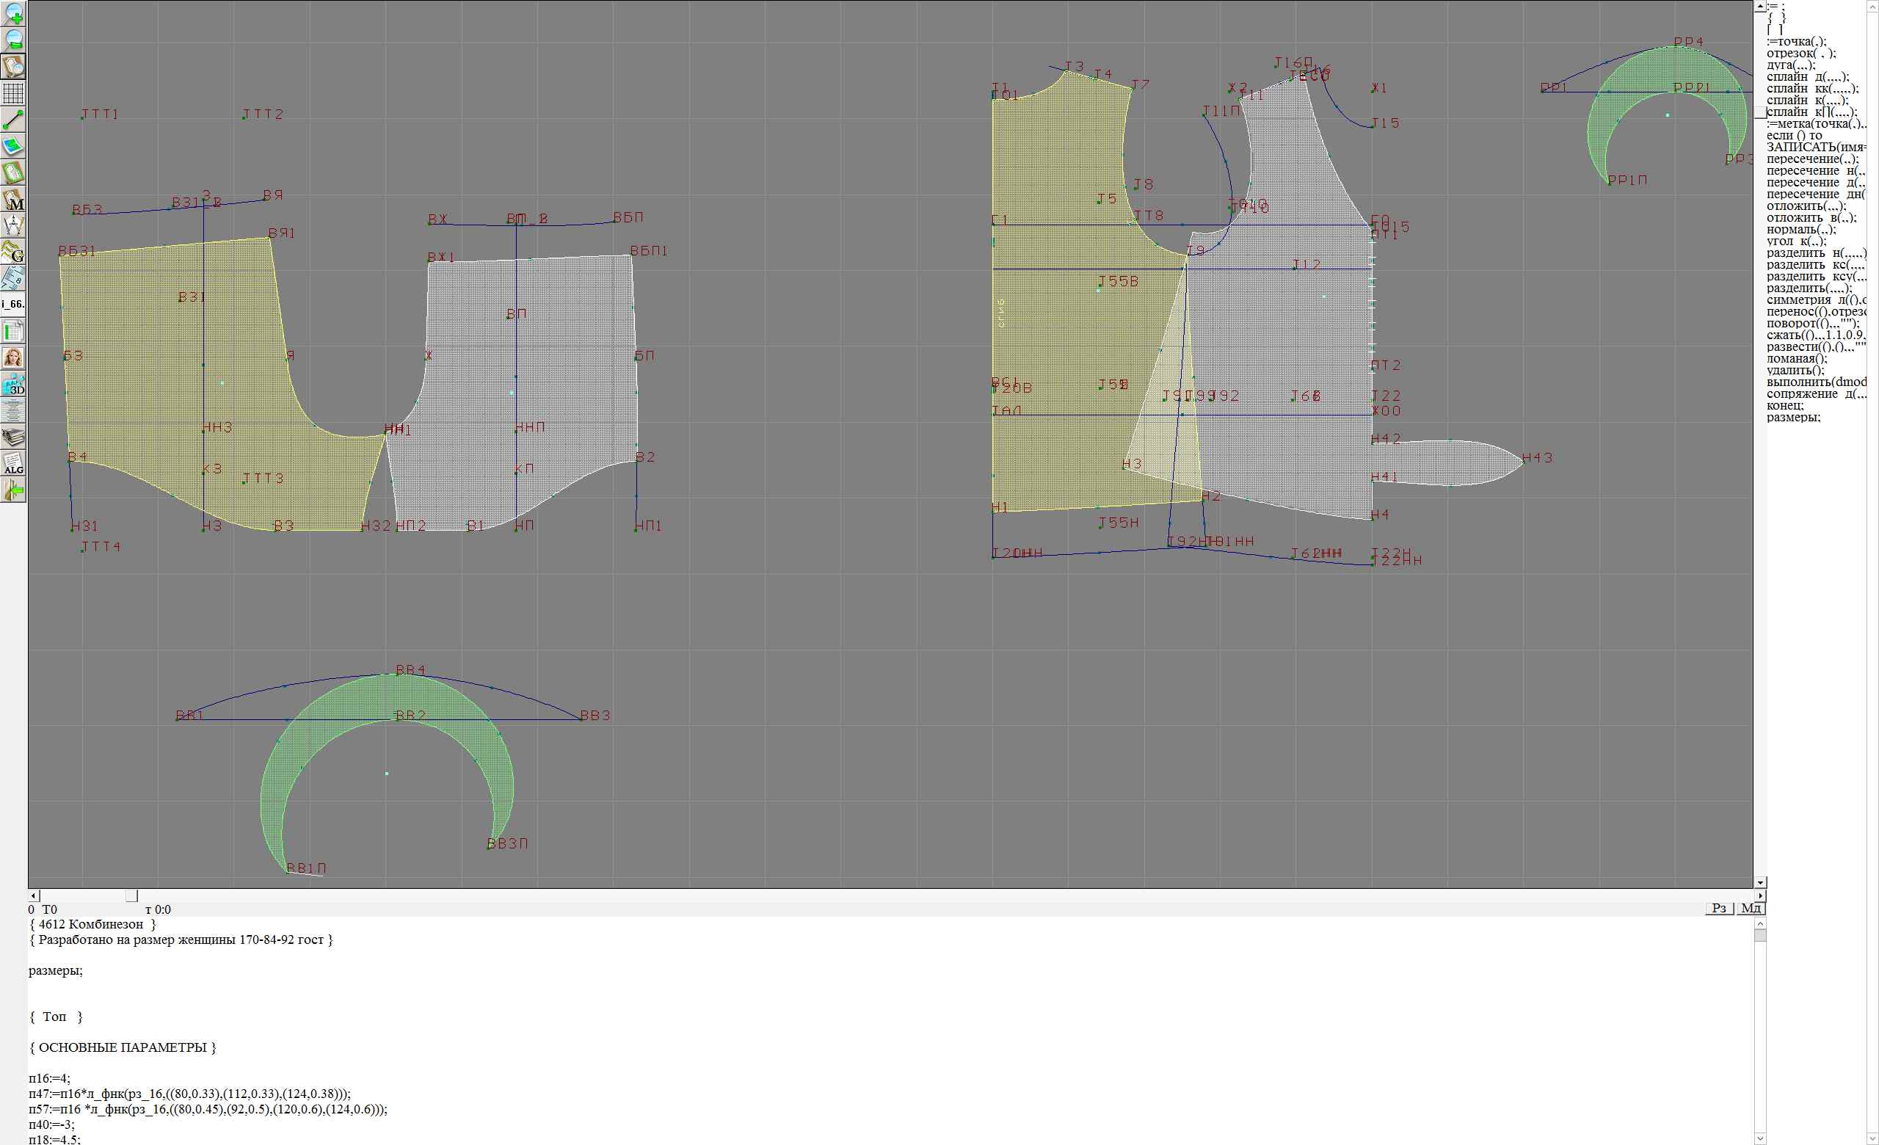The height and width of the screenshot is (1145, 1879).
Task: Toggle the grid display icon
Action: 14,93
